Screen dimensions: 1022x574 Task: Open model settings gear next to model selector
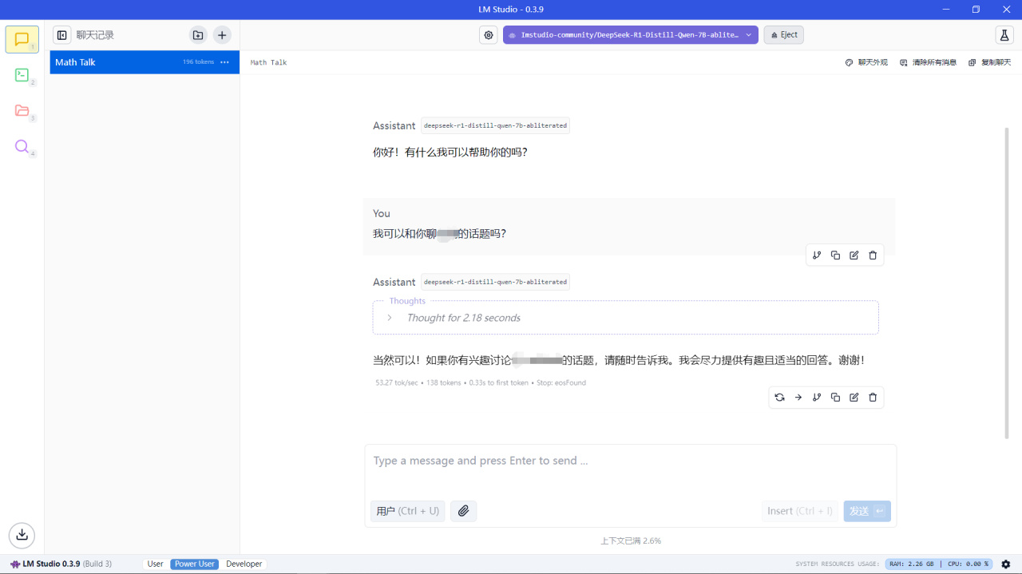pyautogui.click(x=489, y=35)
